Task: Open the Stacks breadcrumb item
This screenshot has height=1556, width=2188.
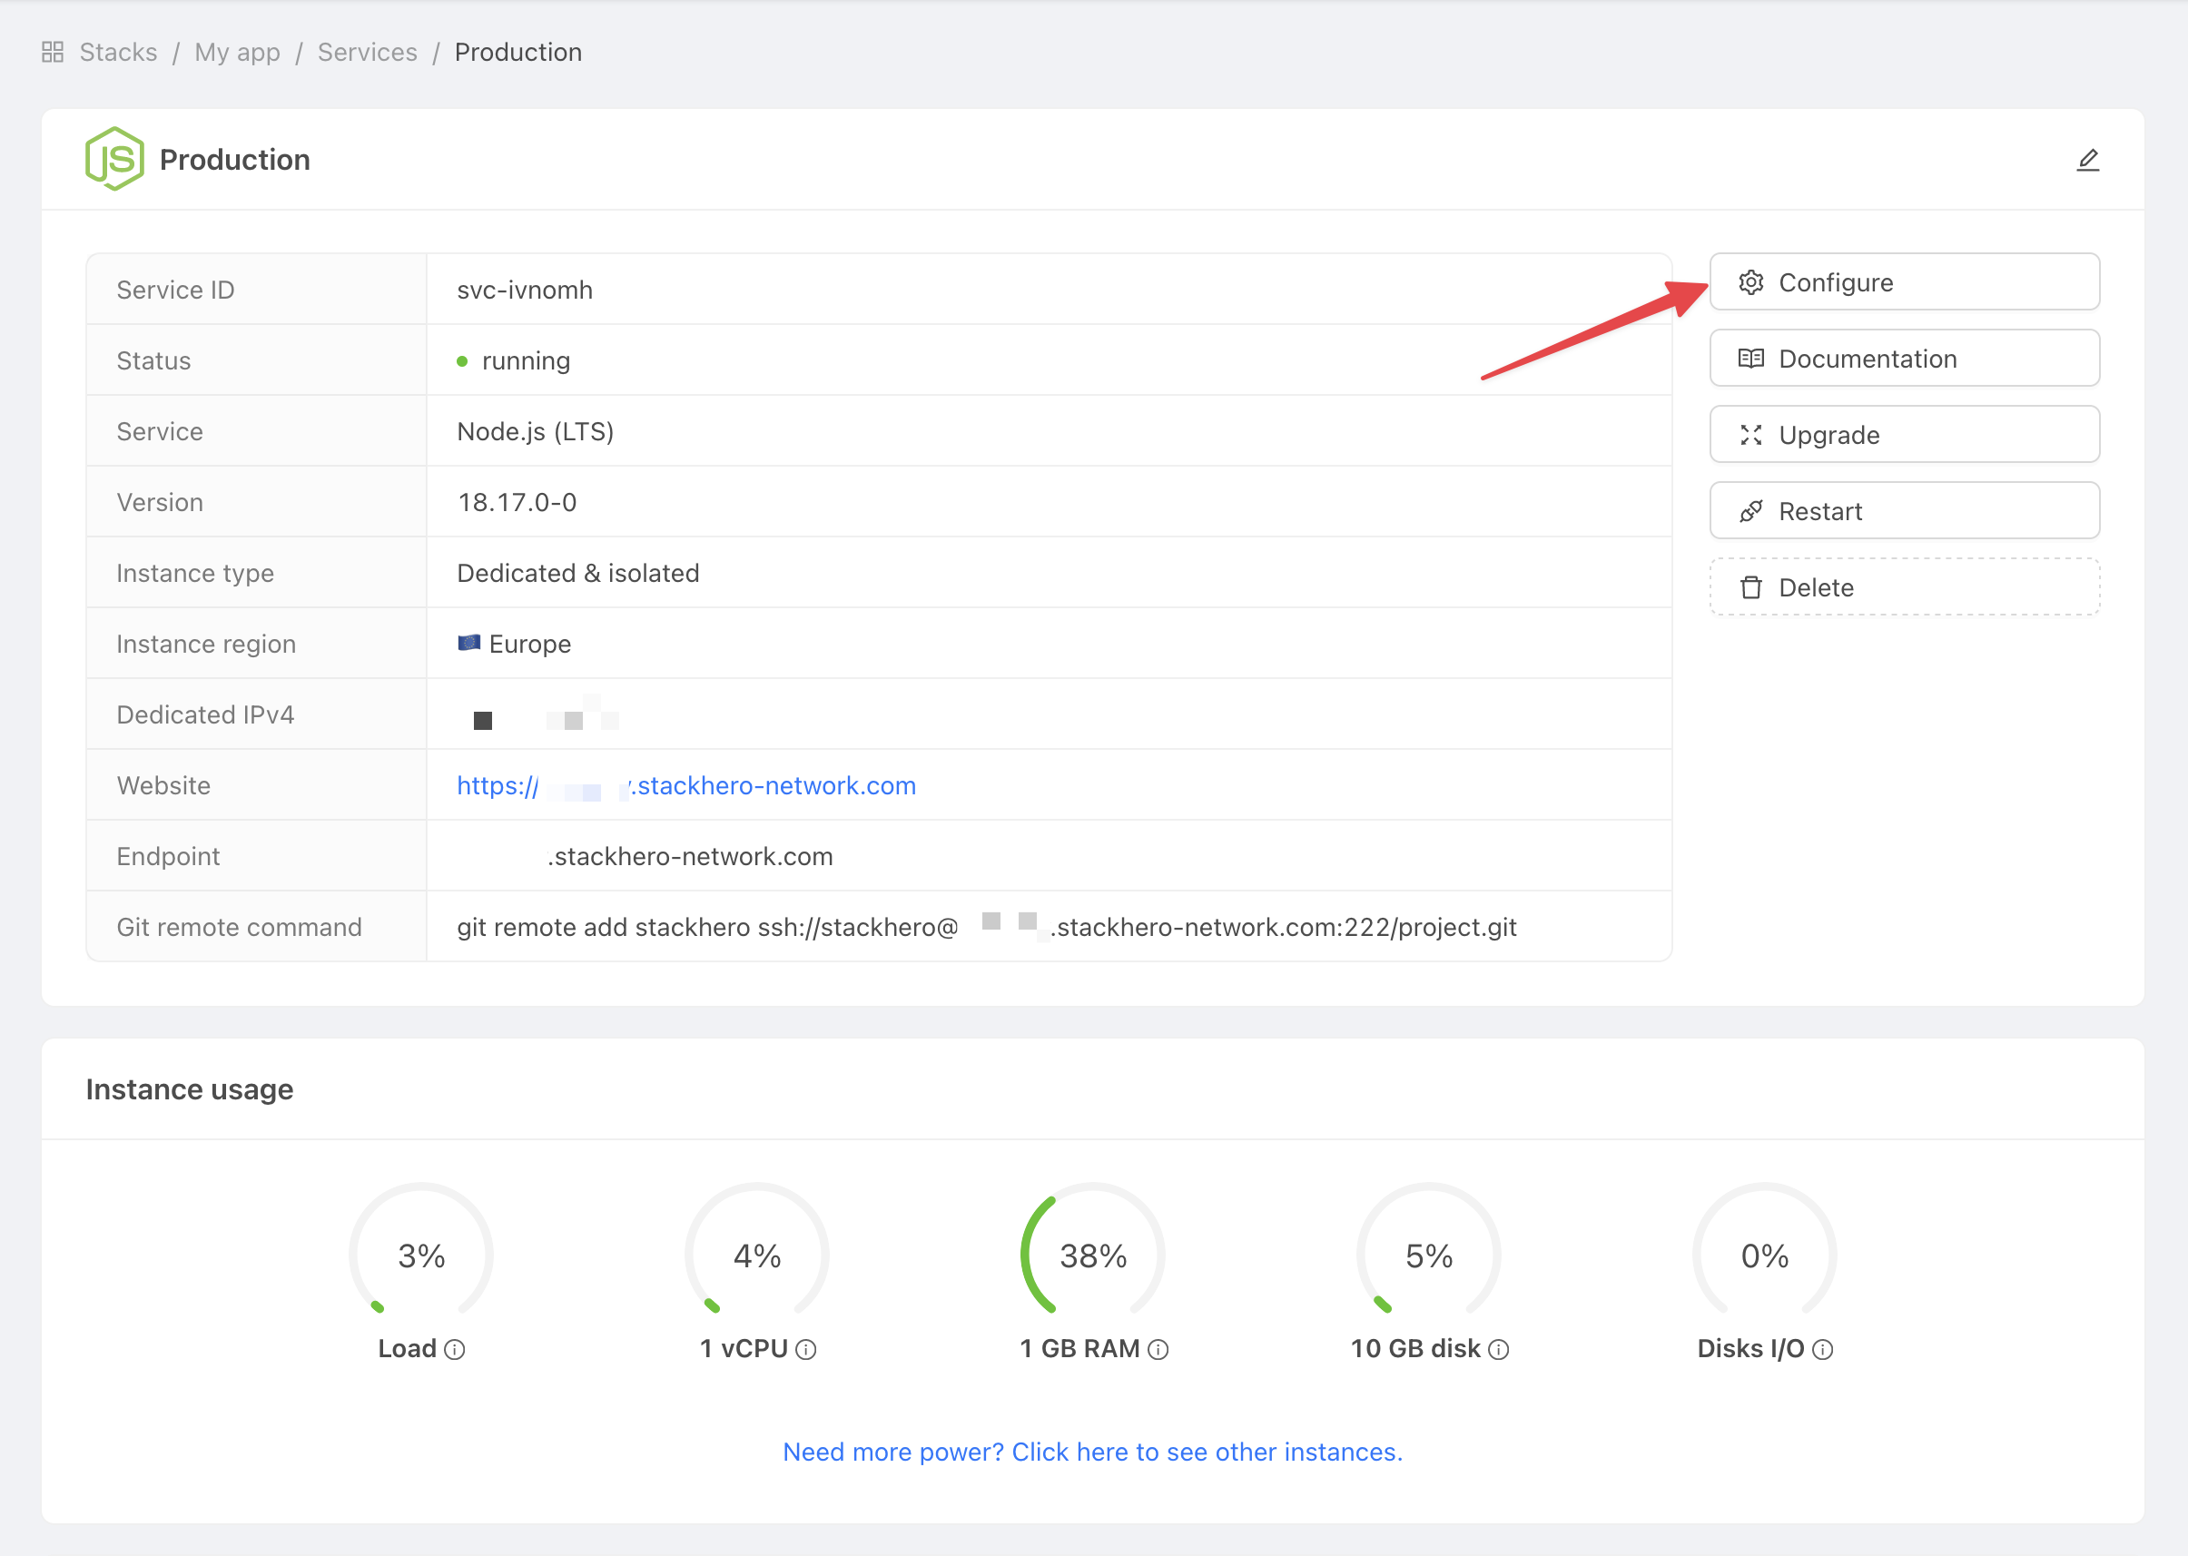Action: pyautogui.click(x=118, y=52)
